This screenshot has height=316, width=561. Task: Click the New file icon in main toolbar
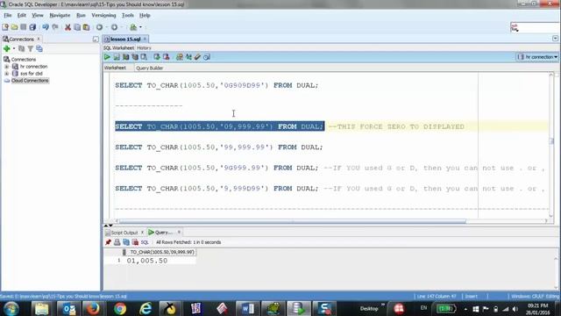pyautogui.click(x=5, y=27)
